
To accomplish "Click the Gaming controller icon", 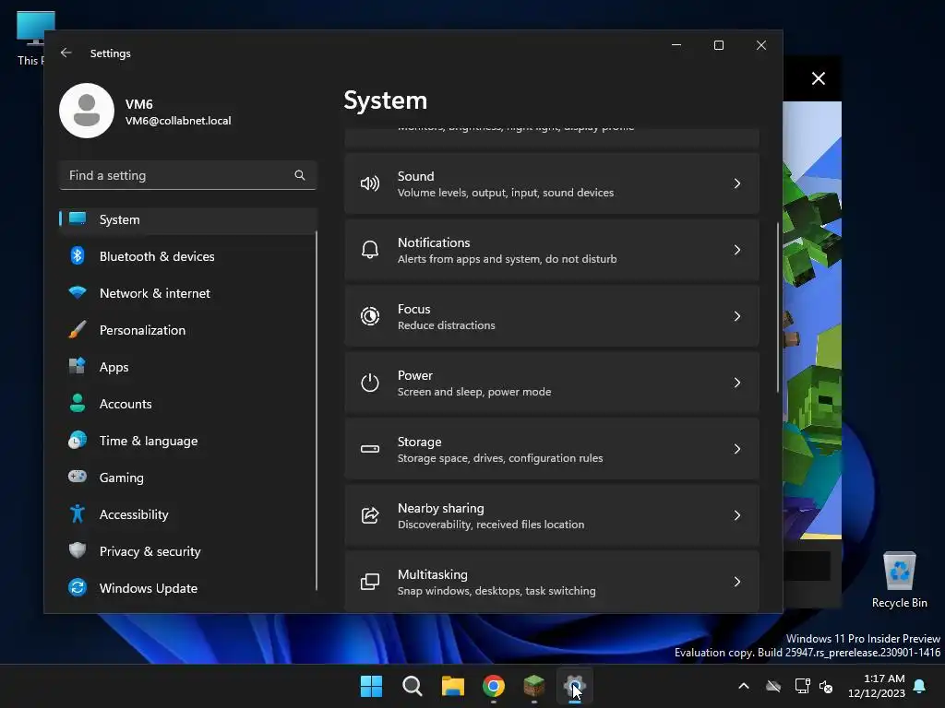I will [78, 477].
